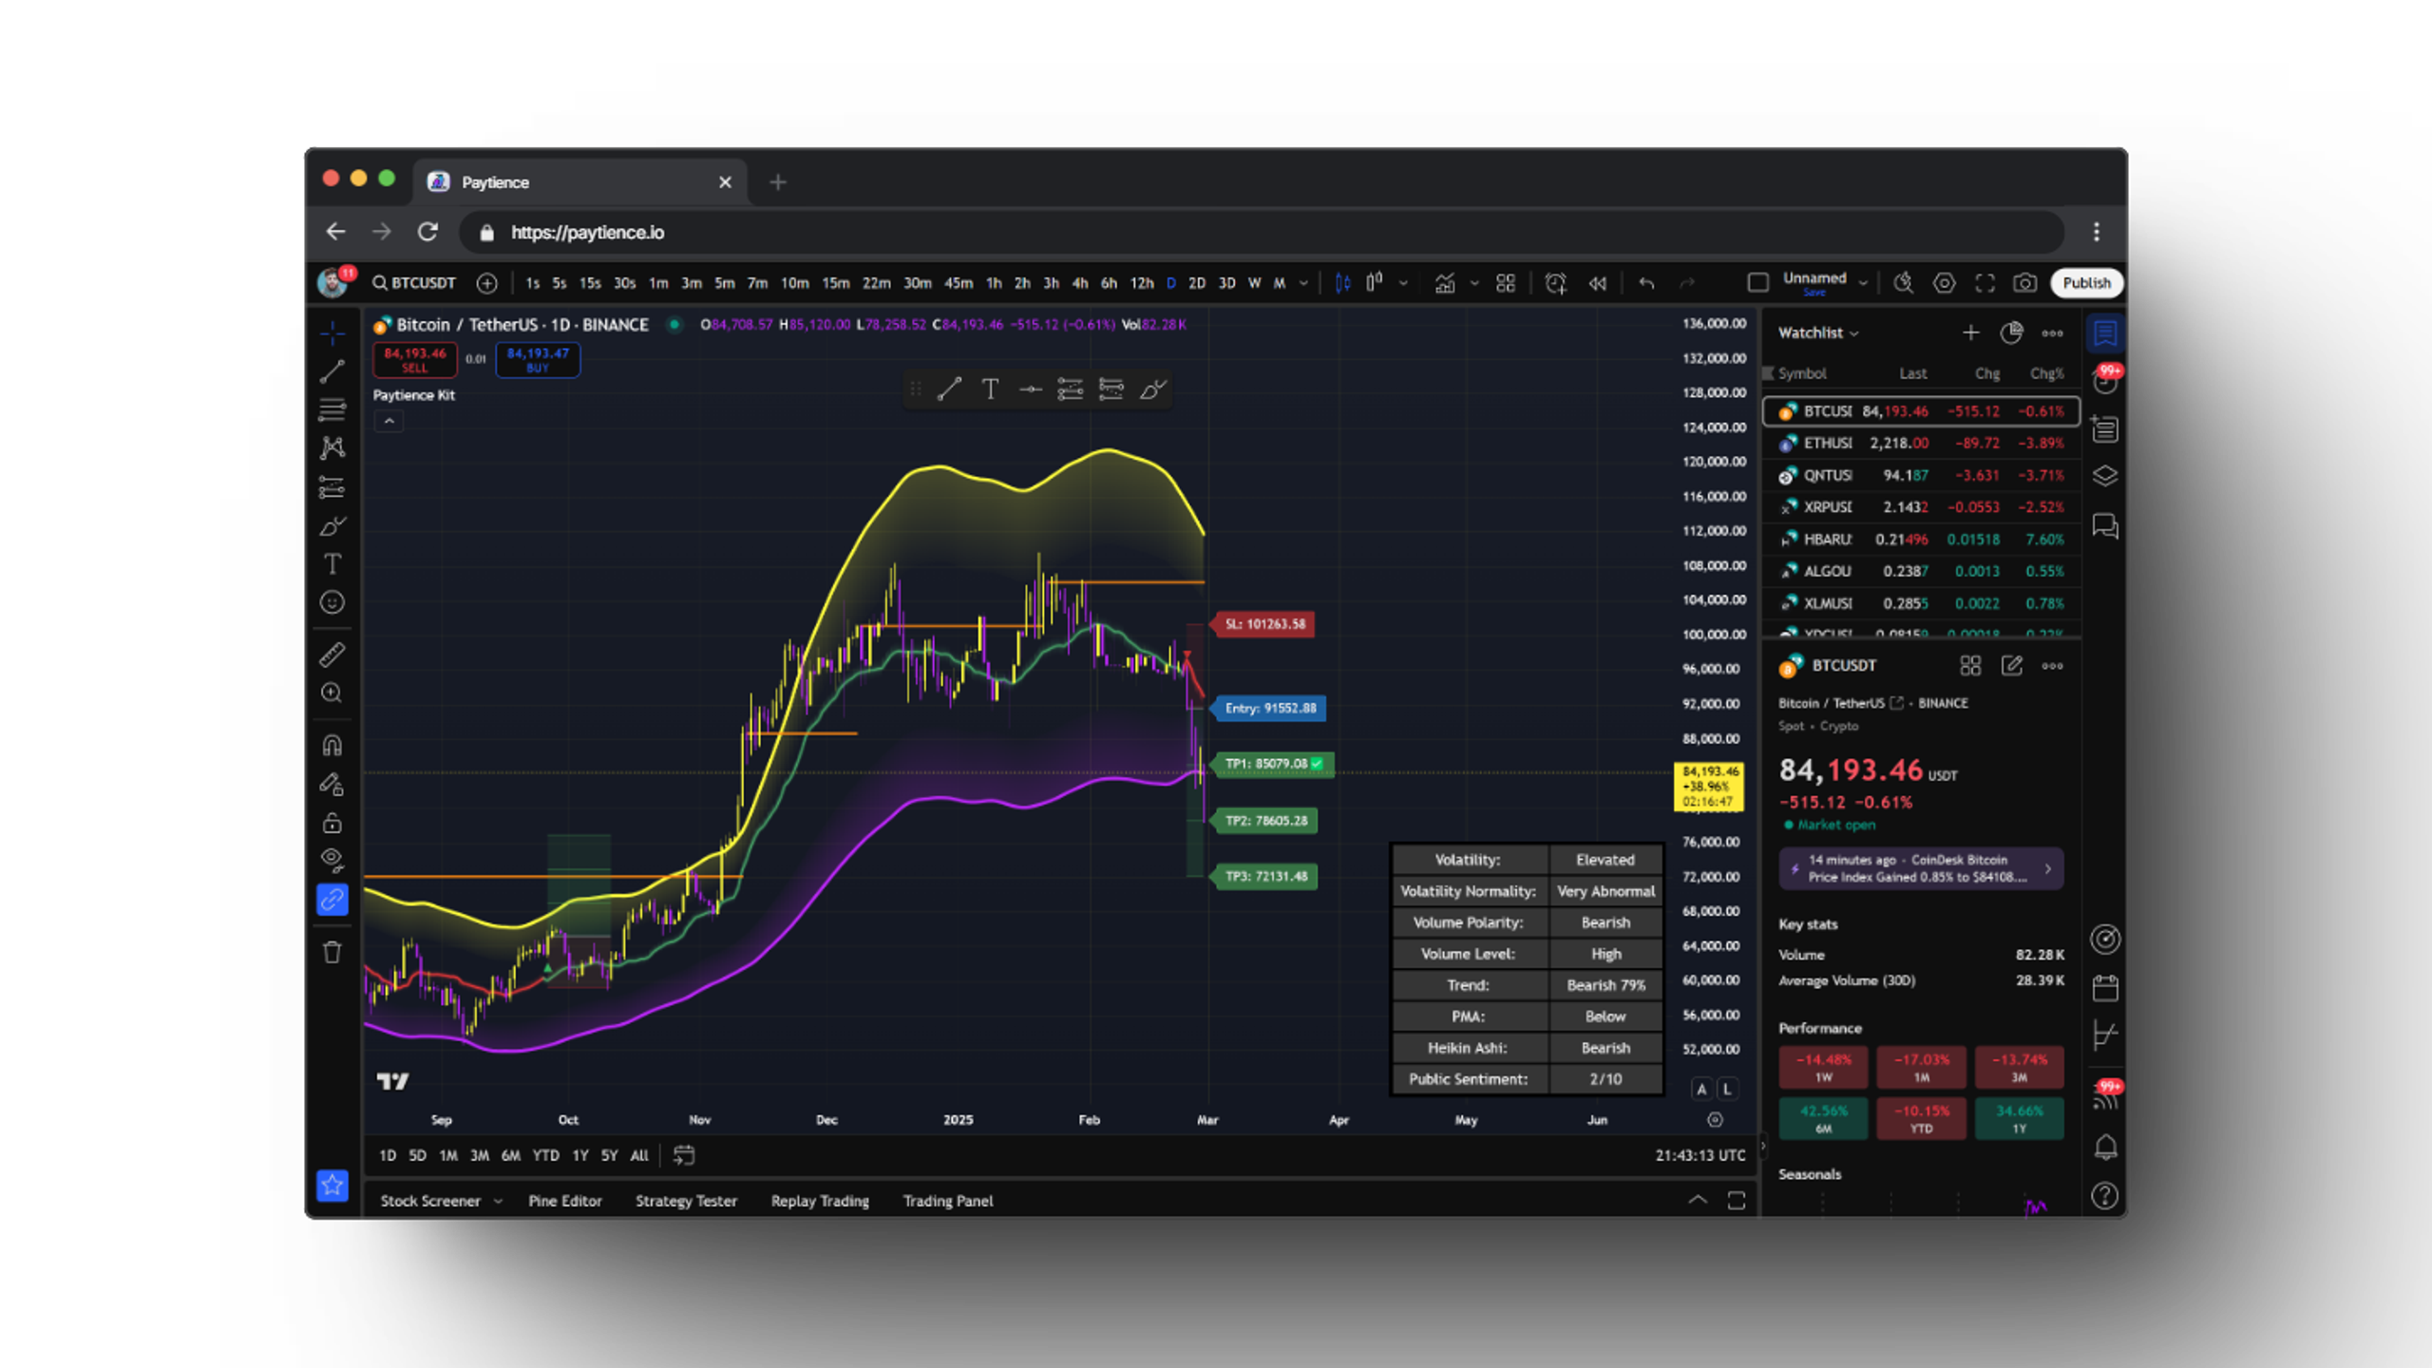
Task: Toggle log scale L button
Action: [x=1727, y=1090]
